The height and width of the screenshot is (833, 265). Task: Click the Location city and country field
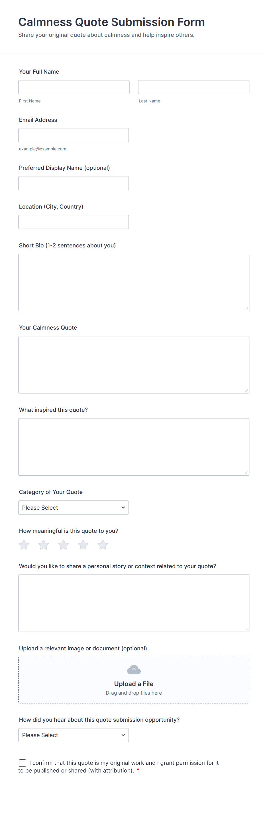(74, 222)
